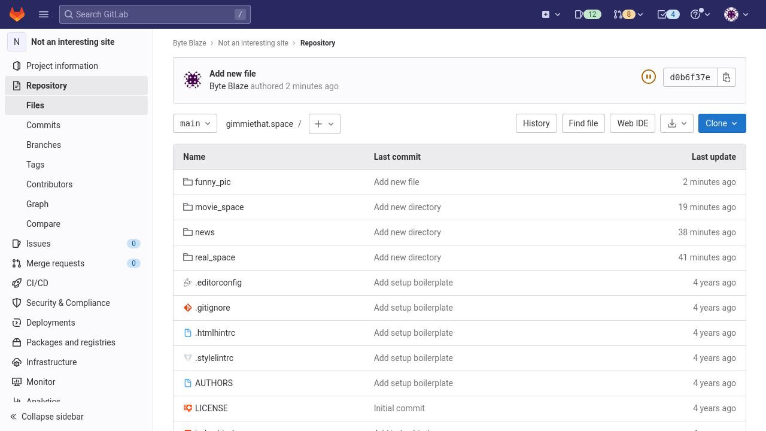Screen dimensions: 766x431
Task: Open the hamburger main menu
Action: (x=44, y=14)
